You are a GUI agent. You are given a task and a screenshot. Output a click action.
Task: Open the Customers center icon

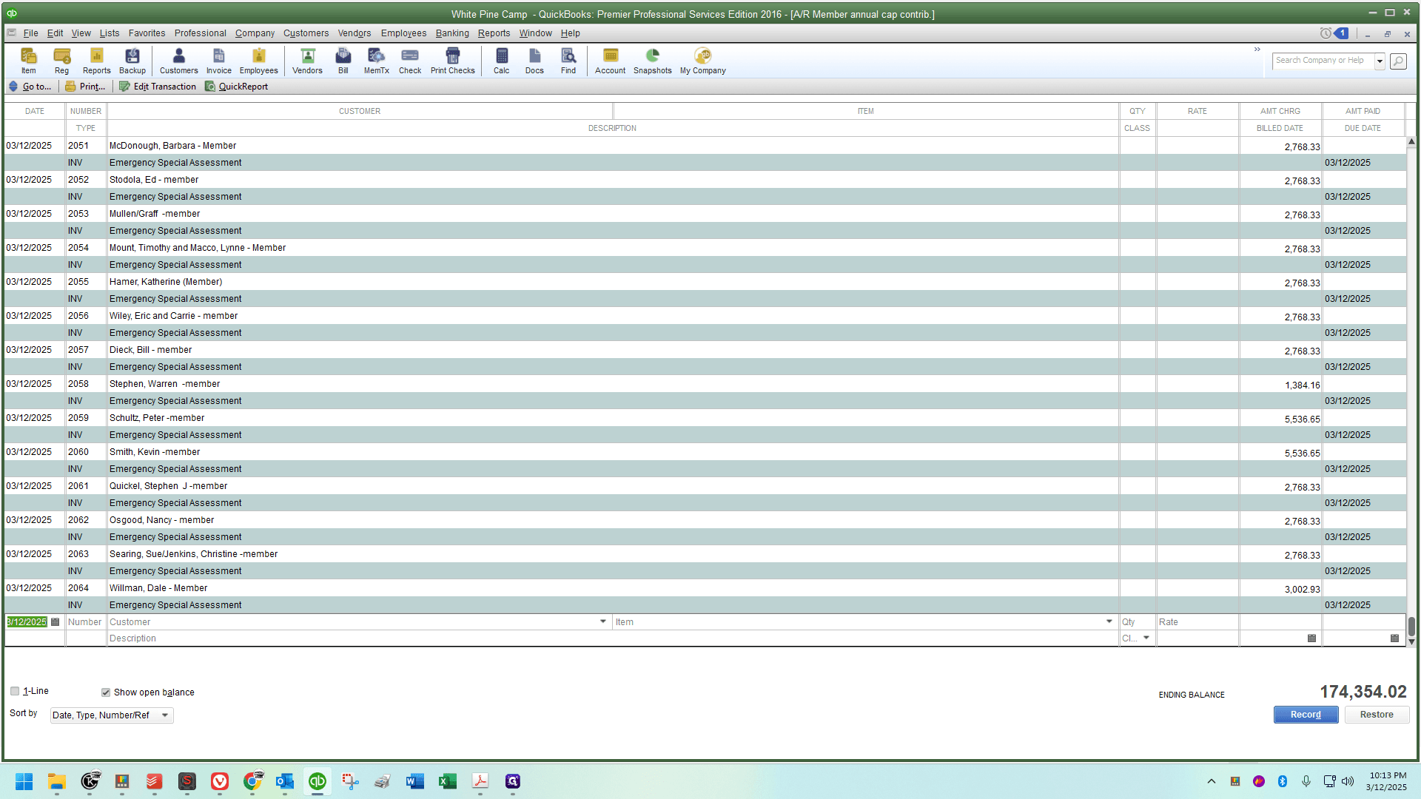[x=179, y=61]
